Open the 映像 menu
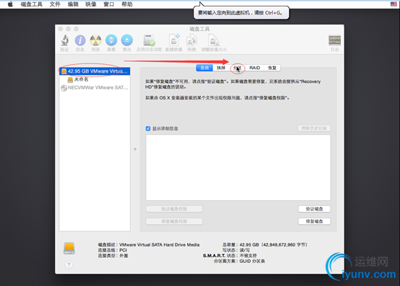This screenshot has width=400, height=286. pyautogui.click(x=91, y=4)
